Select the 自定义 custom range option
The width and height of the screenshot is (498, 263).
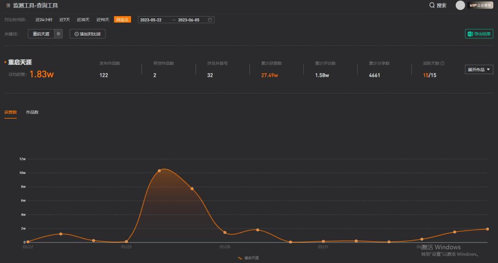(x=123, y=20)
